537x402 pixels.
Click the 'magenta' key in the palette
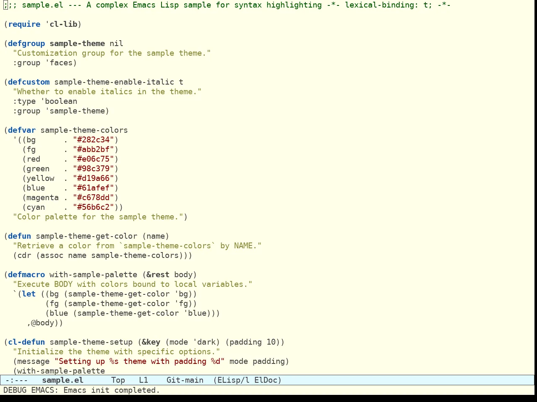[x=43, y=198]
